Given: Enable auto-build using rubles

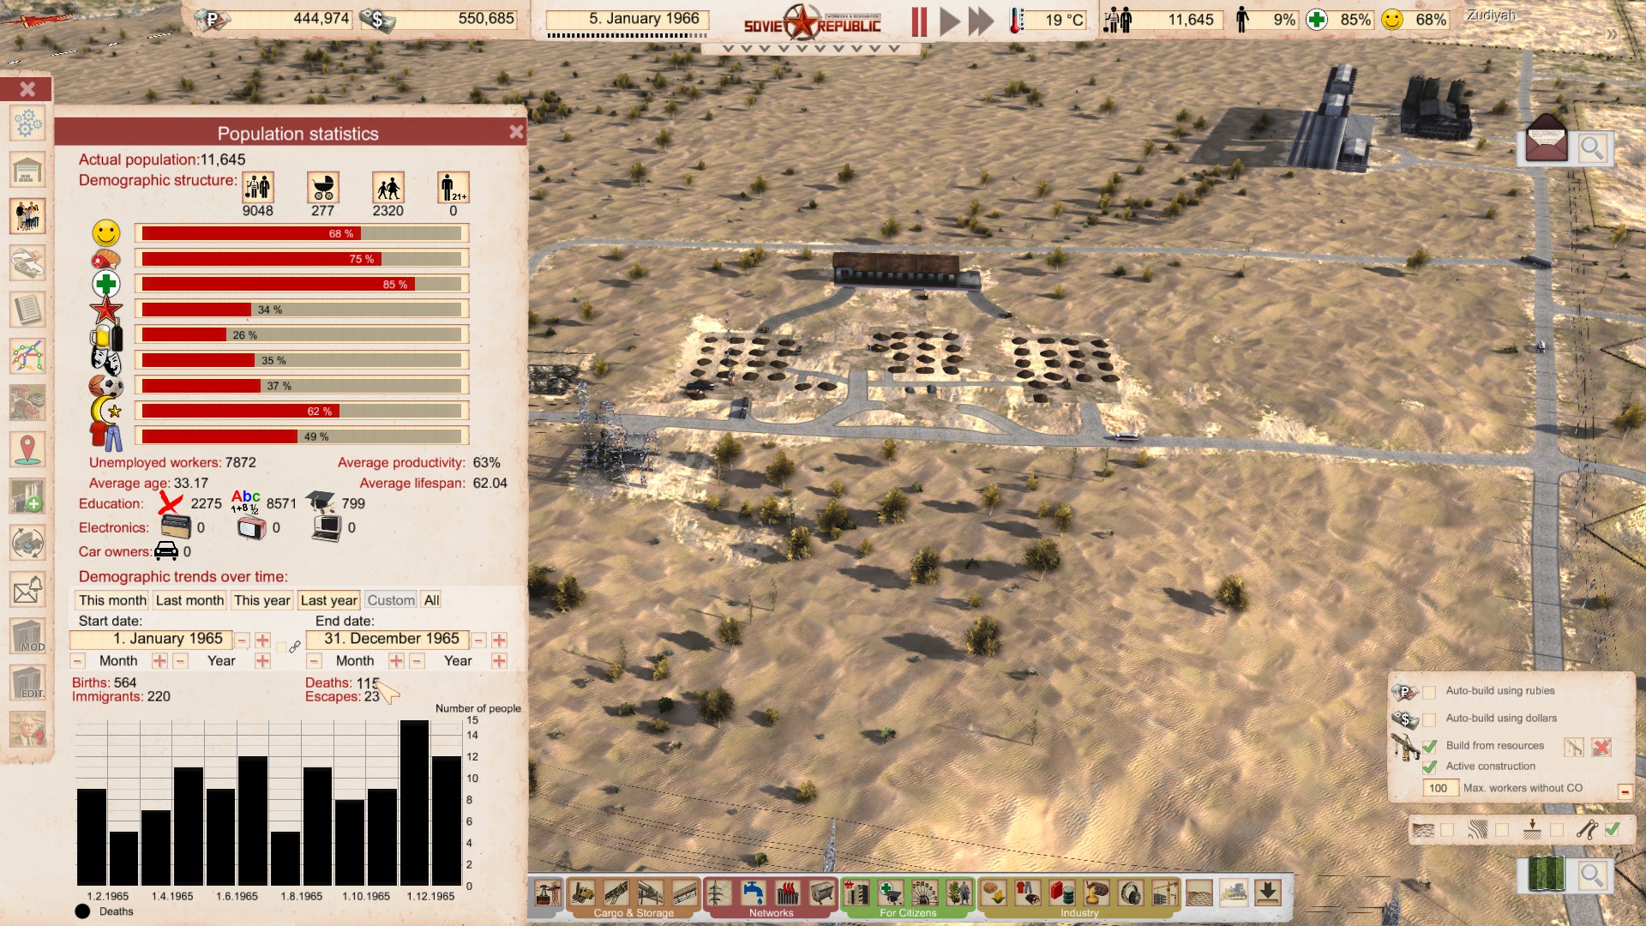Looking at the screenshot, I should [x=1429, y=692].
